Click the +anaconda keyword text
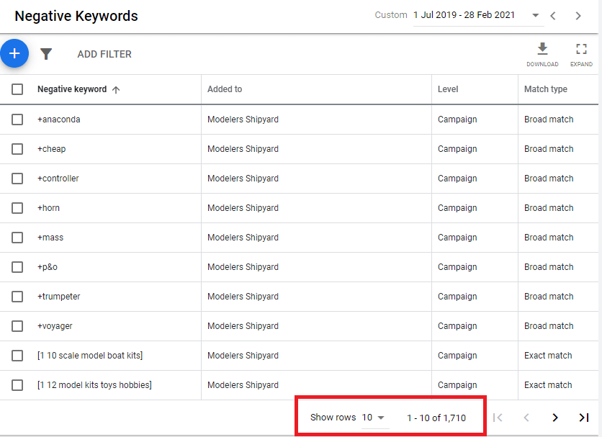 [x=59, y=120]
